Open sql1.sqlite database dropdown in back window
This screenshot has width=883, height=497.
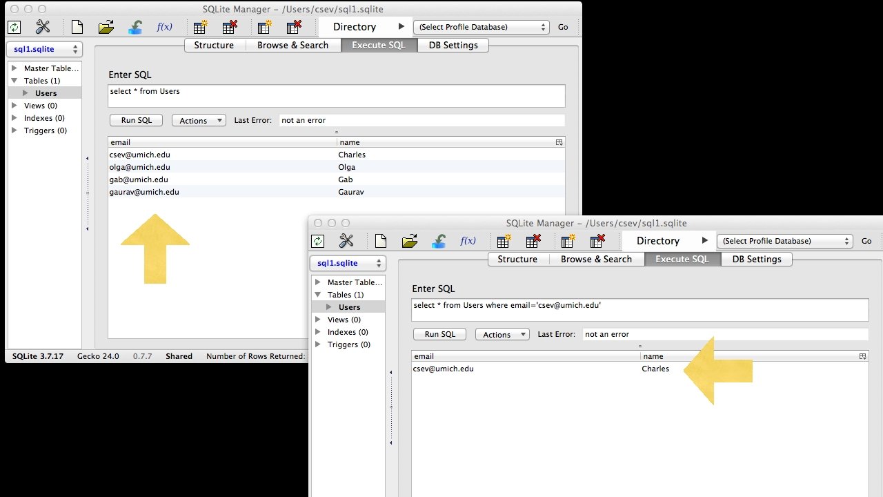44,50
